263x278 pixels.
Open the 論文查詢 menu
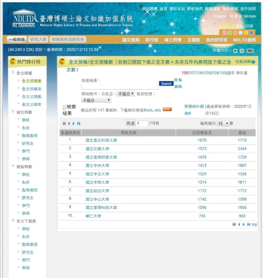131,40
